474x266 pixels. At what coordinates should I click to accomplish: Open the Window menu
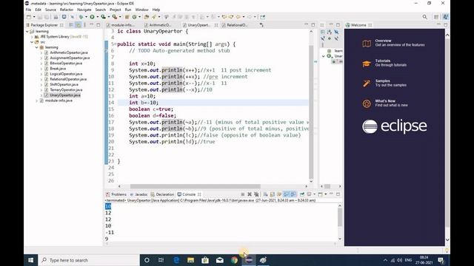141,10
